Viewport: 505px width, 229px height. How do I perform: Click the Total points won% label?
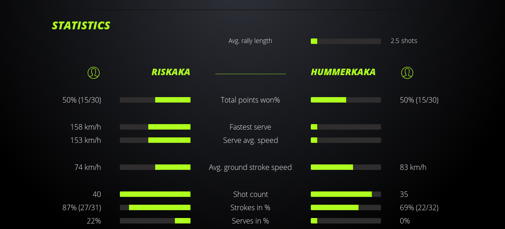pyautogui.click(x=250, y=100)
